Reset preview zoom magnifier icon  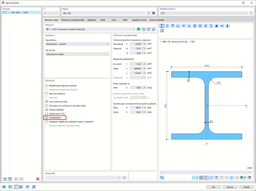click(x=249, y=178)
